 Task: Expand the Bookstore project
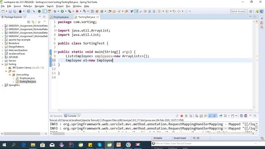coord(2,43)
